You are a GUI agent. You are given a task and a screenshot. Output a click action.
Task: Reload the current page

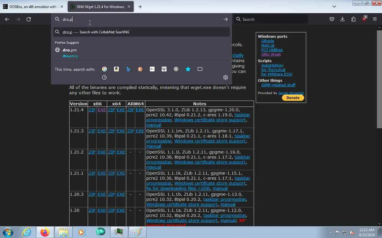[29, 19]
